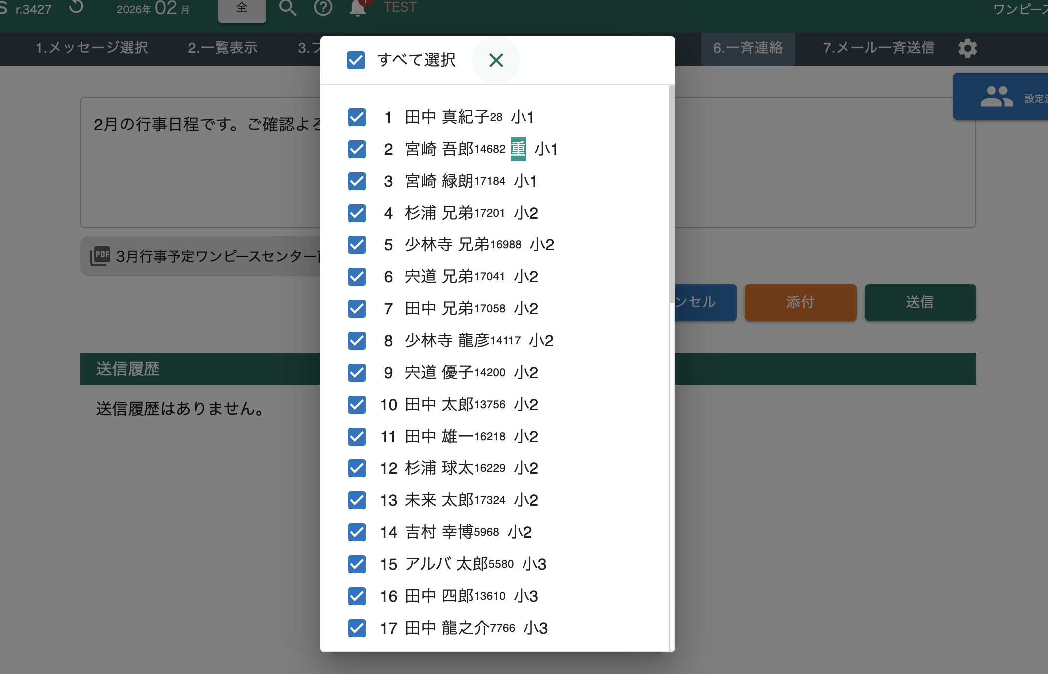Go to 7.メール一斉送信 tab
Image resolution: width=1048 pixels, height=674 pixels.
click(878, 48)
